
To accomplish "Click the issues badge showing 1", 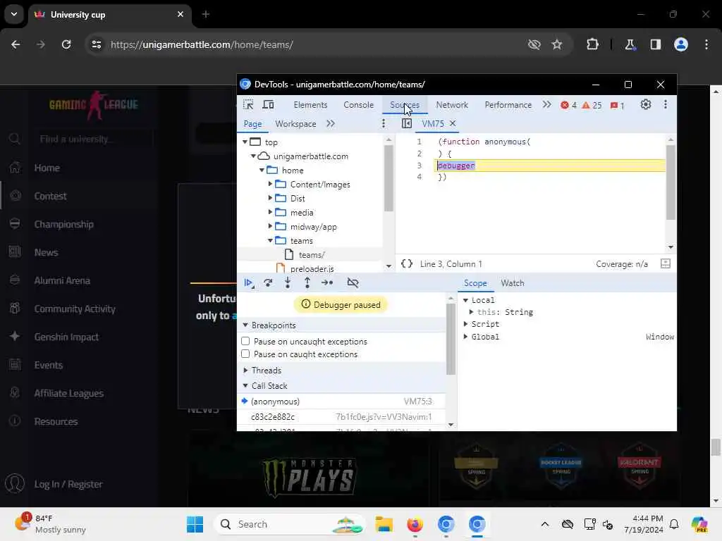I will click(617, 106).
